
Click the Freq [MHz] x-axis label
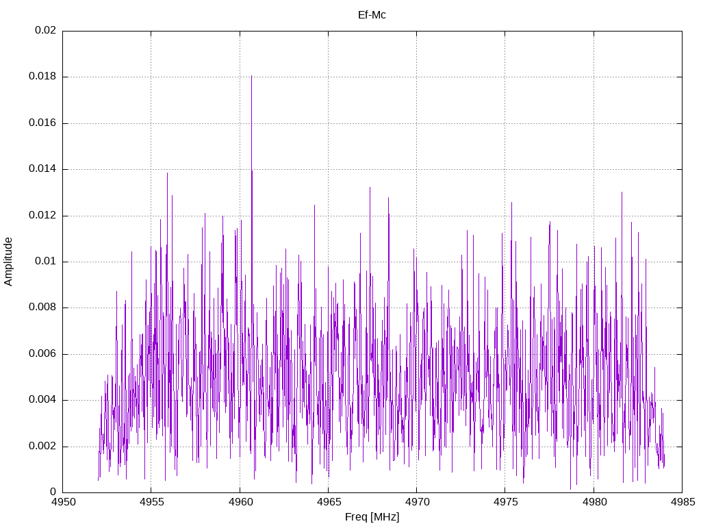pos(372,516)
